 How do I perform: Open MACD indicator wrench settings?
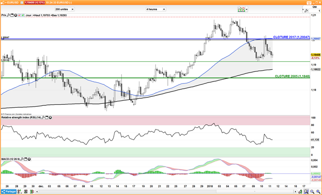coord(22,159)
